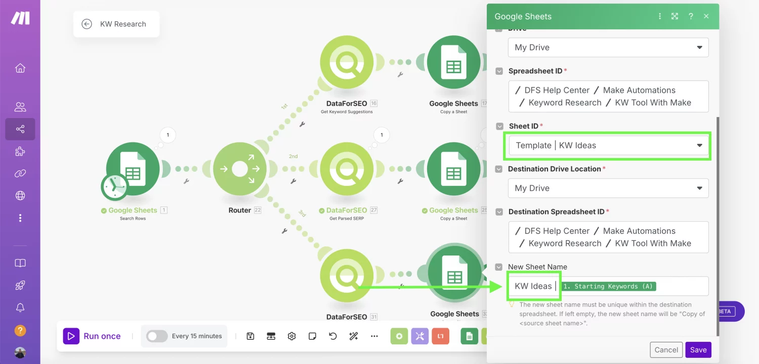Open help in Google Sheets panel

691,16
